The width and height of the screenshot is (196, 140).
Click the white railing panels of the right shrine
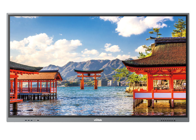click(x=162, y=95)
